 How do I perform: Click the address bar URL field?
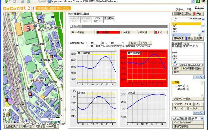(119, 1)
